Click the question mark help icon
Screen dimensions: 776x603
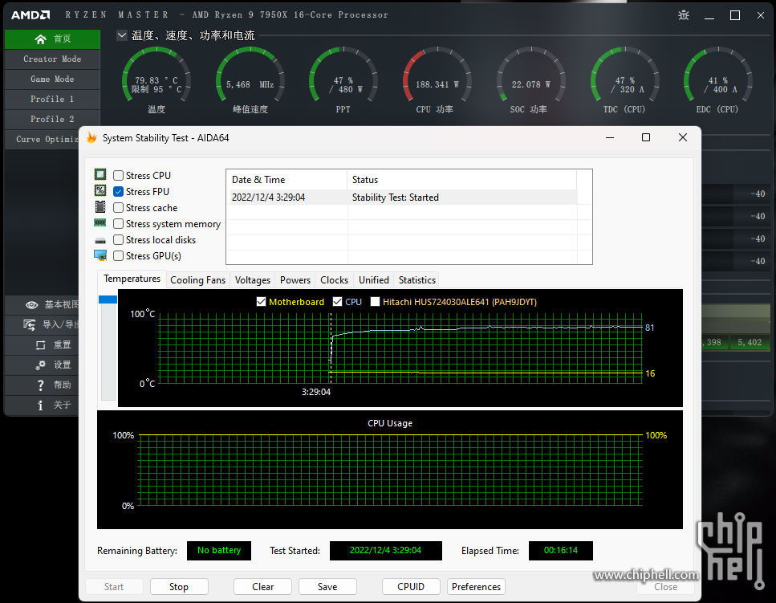point(41,385)
